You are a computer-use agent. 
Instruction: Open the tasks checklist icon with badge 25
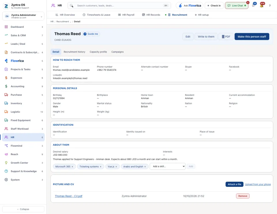[253, 6]
